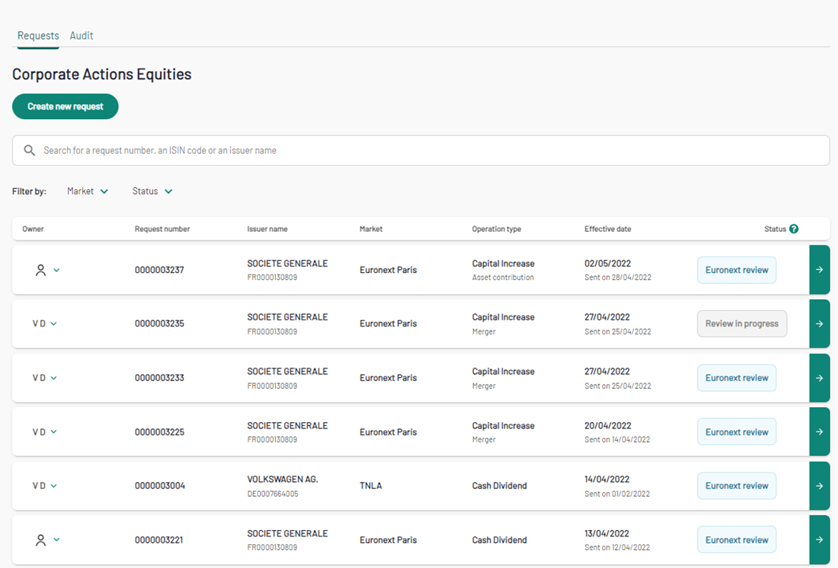Viewport: 838px width, 568px height.
Task: Click Sent on 01/02/2022 text
Action: (x=617, y=494)
